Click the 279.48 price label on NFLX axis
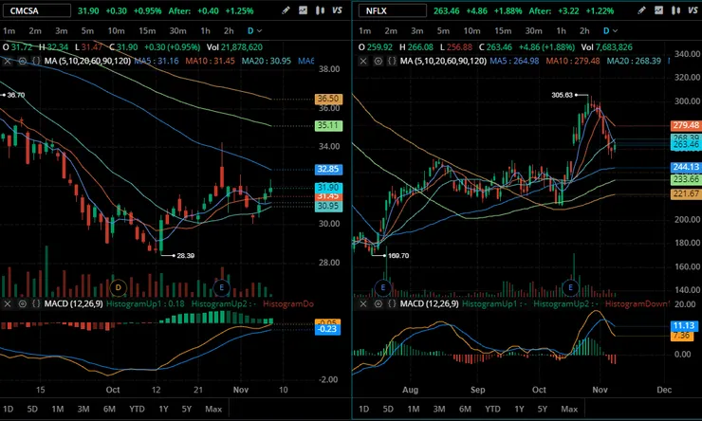702x421 pixels. tap(686, 125)
